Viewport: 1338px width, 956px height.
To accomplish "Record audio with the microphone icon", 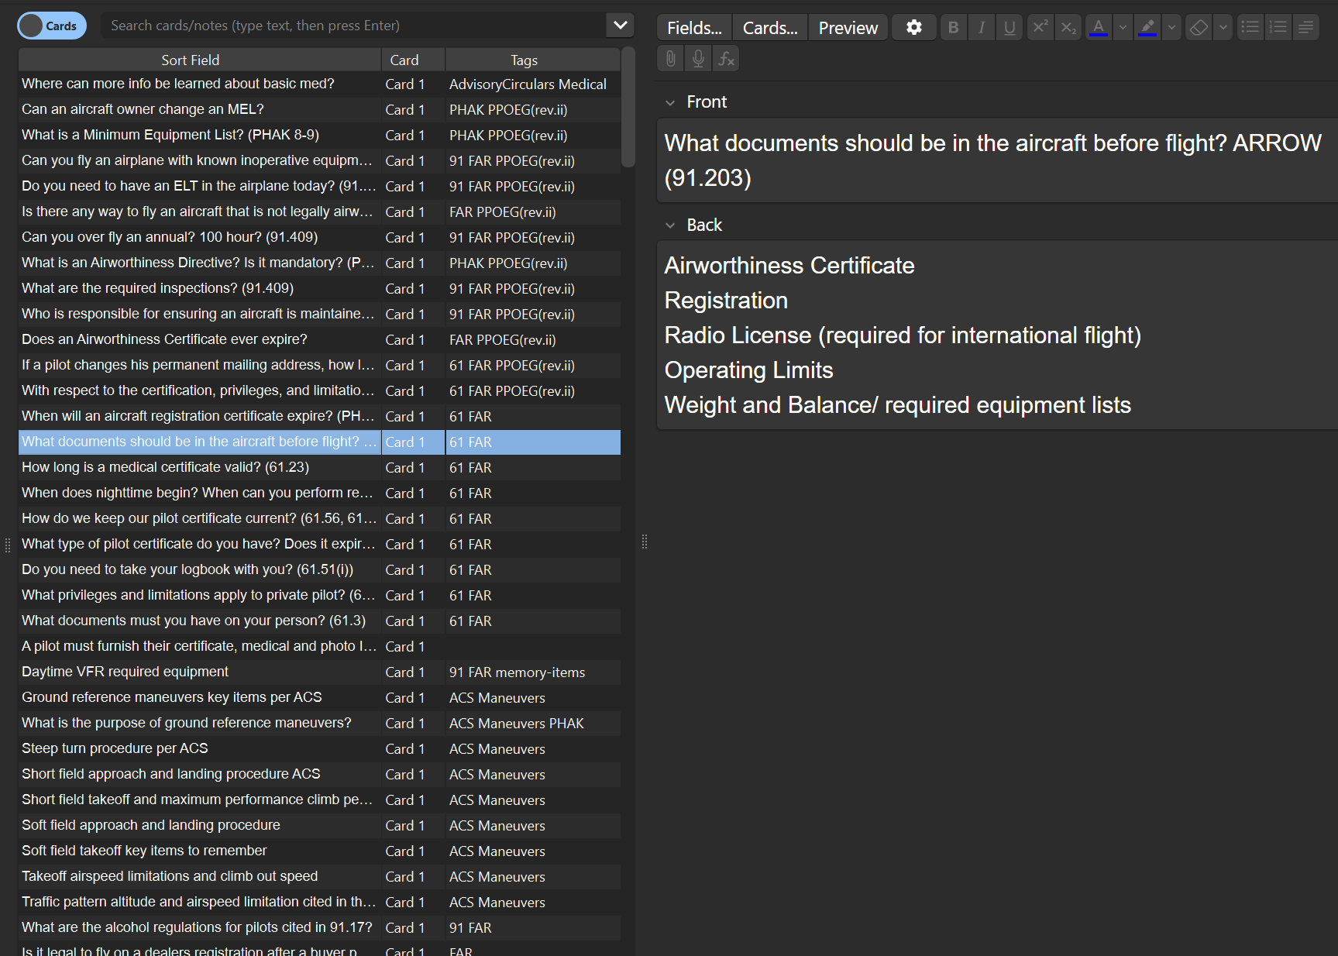I will (x=697, y=58).
